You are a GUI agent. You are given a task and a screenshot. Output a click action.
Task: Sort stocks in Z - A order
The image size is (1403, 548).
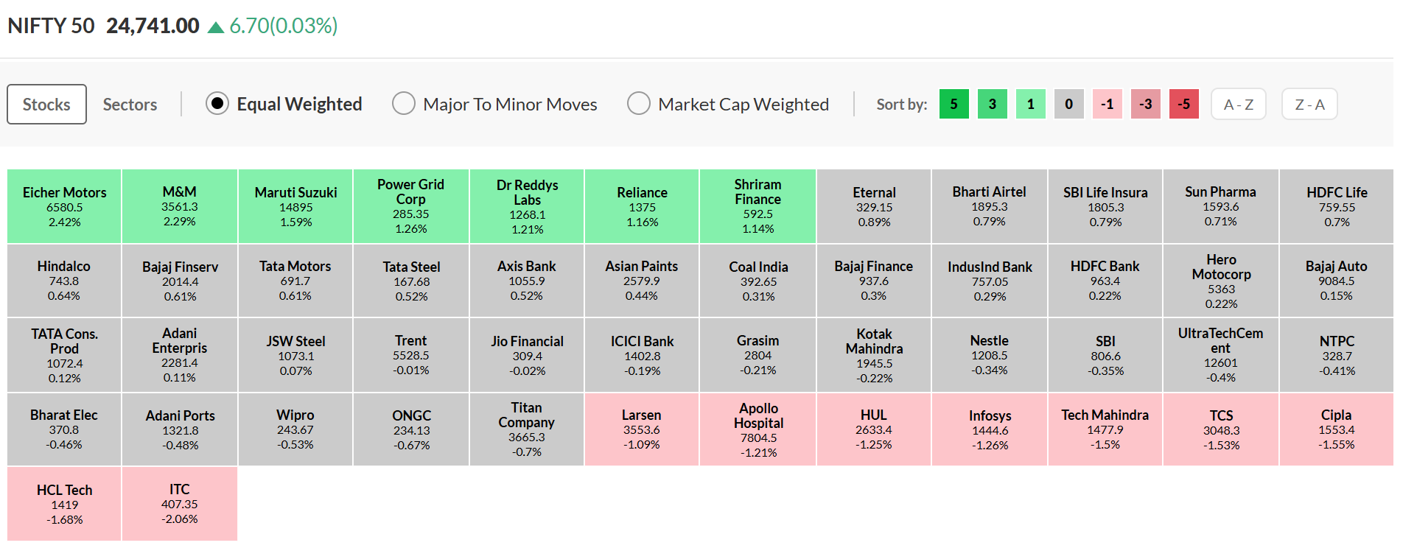point(1309,104)
